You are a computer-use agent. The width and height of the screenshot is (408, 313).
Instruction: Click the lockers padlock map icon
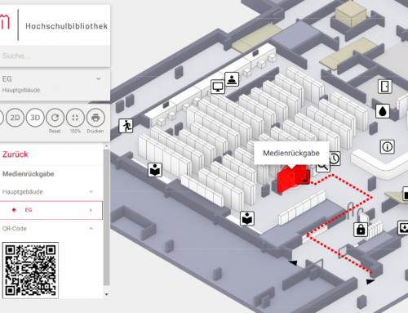(x=361, y=230)
